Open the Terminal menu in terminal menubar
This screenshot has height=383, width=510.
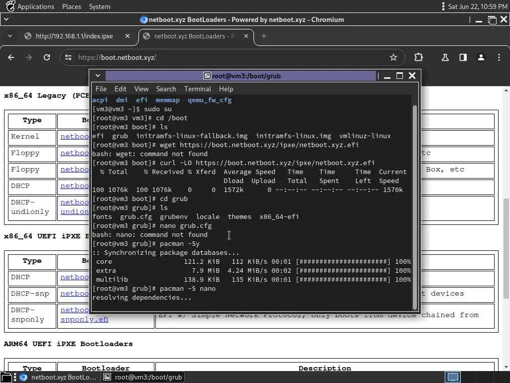(197, 89)
